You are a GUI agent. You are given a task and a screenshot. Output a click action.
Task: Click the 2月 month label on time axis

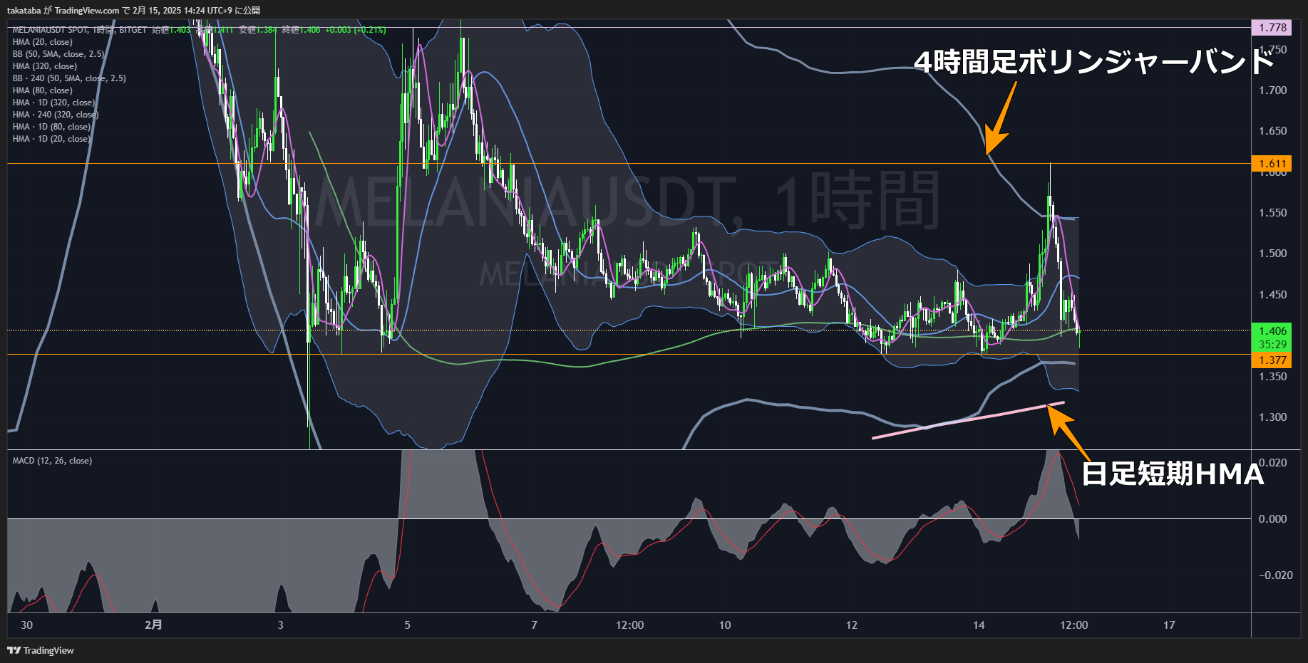coord(153,625)
